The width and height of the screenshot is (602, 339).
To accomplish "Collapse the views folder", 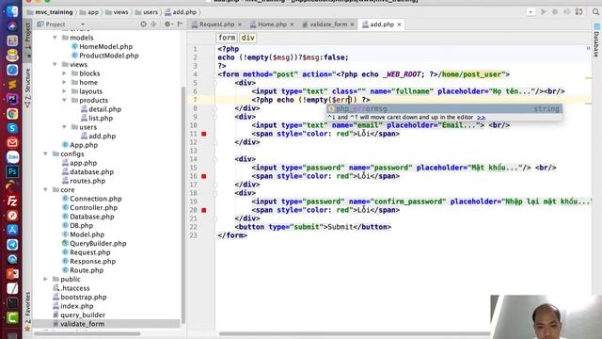I will [55, 65].
